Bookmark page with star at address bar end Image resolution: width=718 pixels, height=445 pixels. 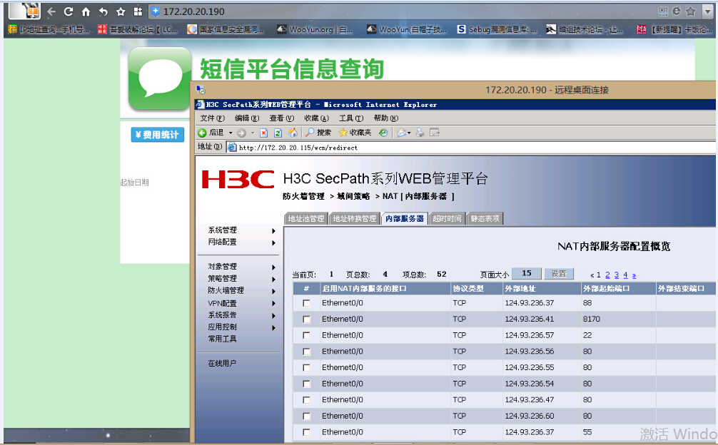[691, 11]
